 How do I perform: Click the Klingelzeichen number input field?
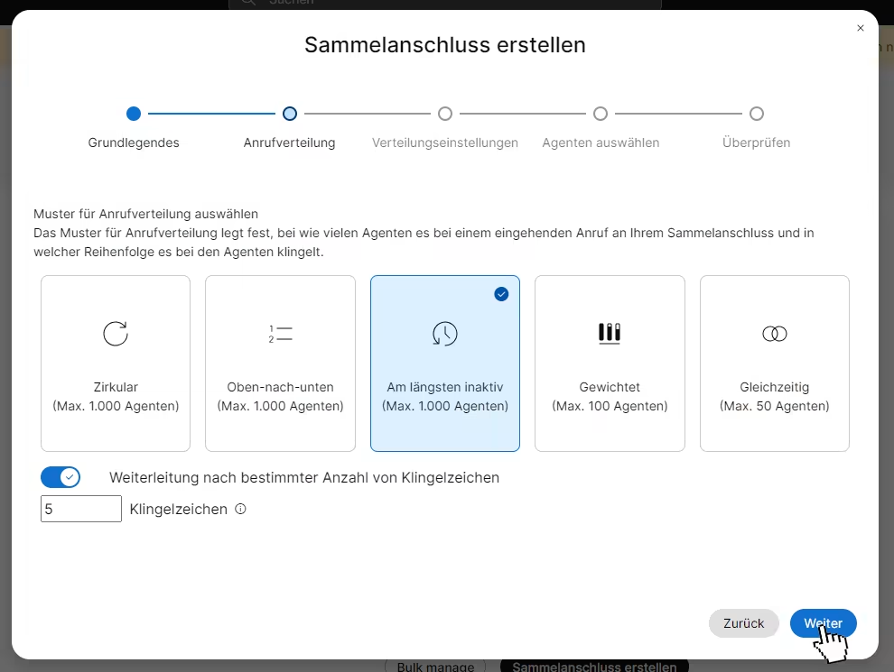click(80, 509)
